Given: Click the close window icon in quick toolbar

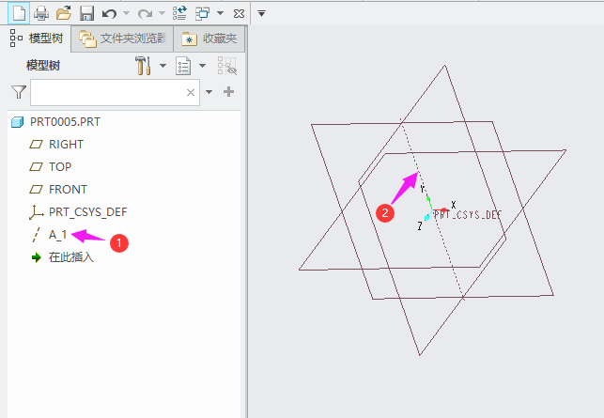Looking at the screenshot, I should [238, 13].
